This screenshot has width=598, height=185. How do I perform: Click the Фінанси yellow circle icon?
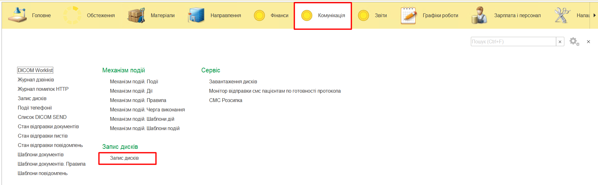(259, 15)
